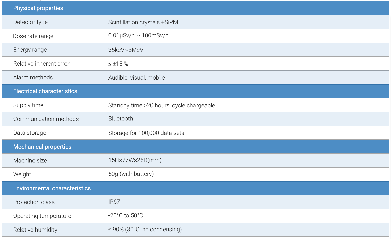The height and width of the screenshot is (239, 391).
Task: Click the -20°C to 50°C operating temperature
Action: point(125,215)
